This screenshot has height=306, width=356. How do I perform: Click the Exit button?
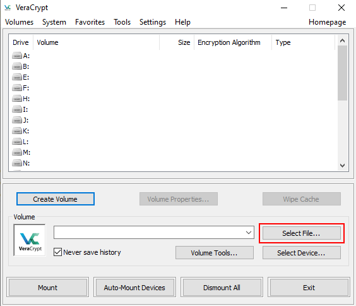[309, 288]
